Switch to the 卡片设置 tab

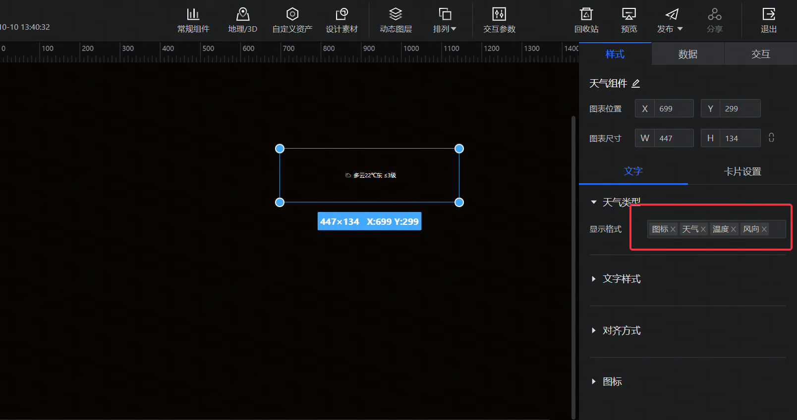click(742, 171)
